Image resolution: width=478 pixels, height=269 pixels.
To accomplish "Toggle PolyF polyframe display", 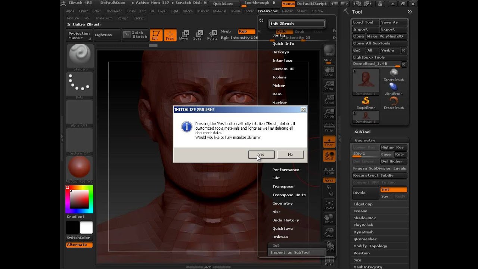I will click(x=329, y=261).
